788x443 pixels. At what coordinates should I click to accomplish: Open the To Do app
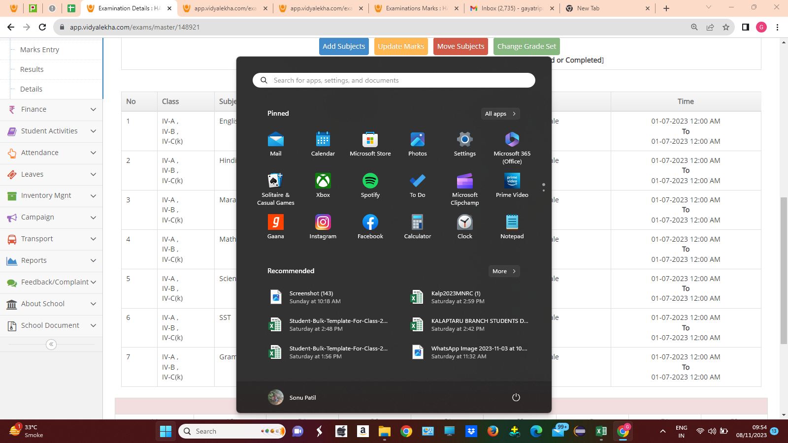click(418, 186)
